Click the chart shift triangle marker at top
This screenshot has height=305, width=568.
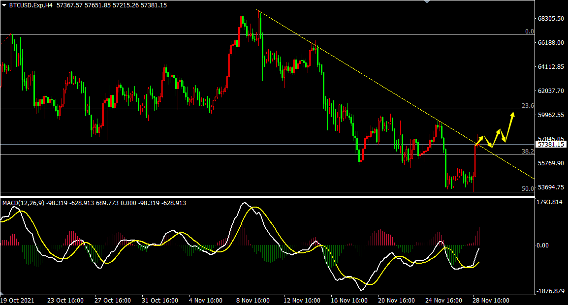coord(427,2)
